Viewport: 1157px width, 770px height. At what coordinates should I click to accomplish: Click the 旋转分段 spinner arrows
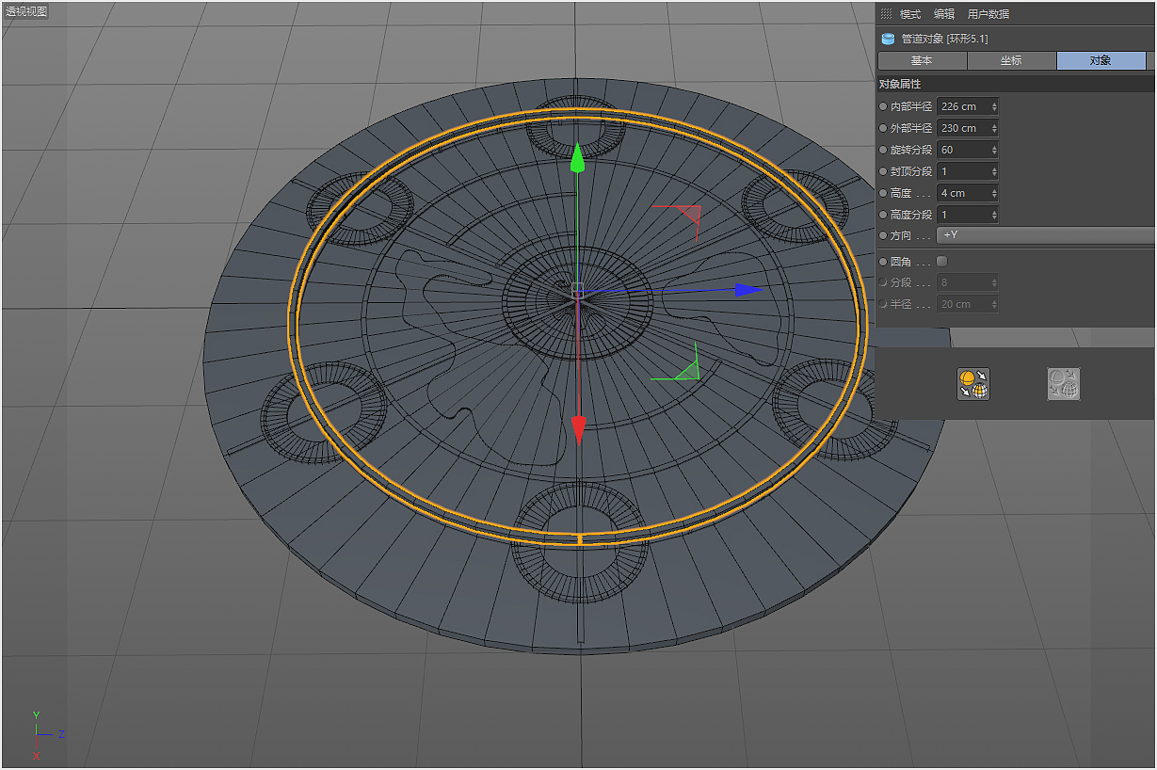pos(994,150)
